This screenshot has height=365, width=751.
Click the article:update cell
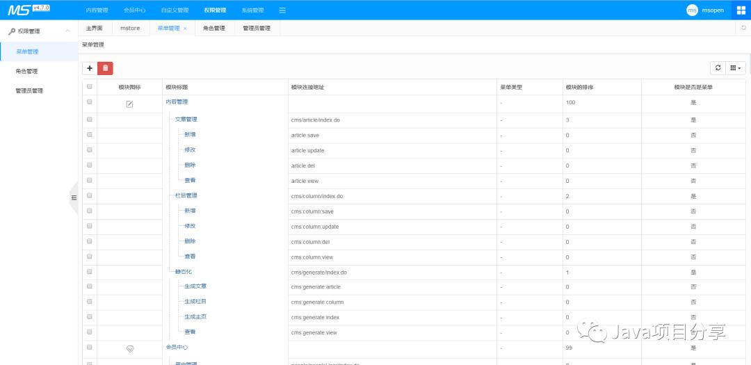pos(307,150)
